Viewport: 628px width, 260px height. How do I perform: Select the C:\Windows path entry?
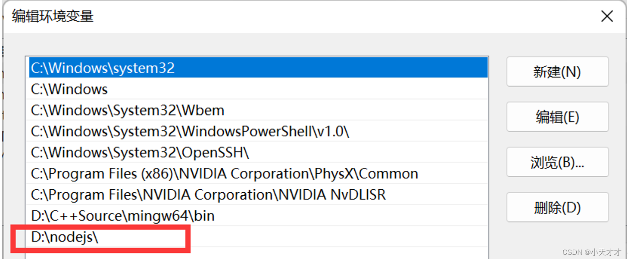click(69, 89)
